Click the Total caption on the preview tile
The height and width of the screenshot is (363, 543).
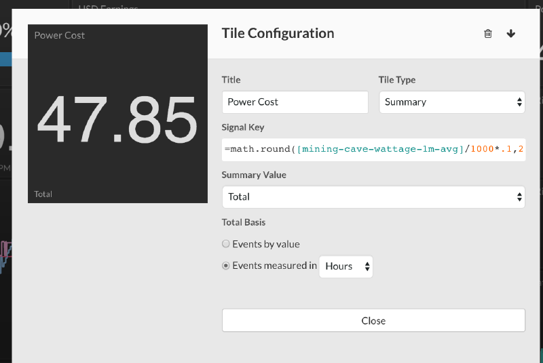click(43, 194)
